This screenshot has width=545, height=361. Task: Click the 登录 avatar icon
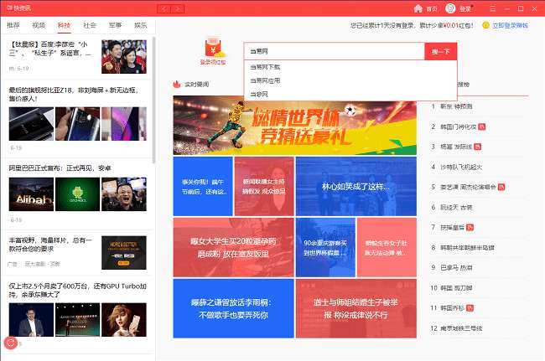click(x=450, y=8)
